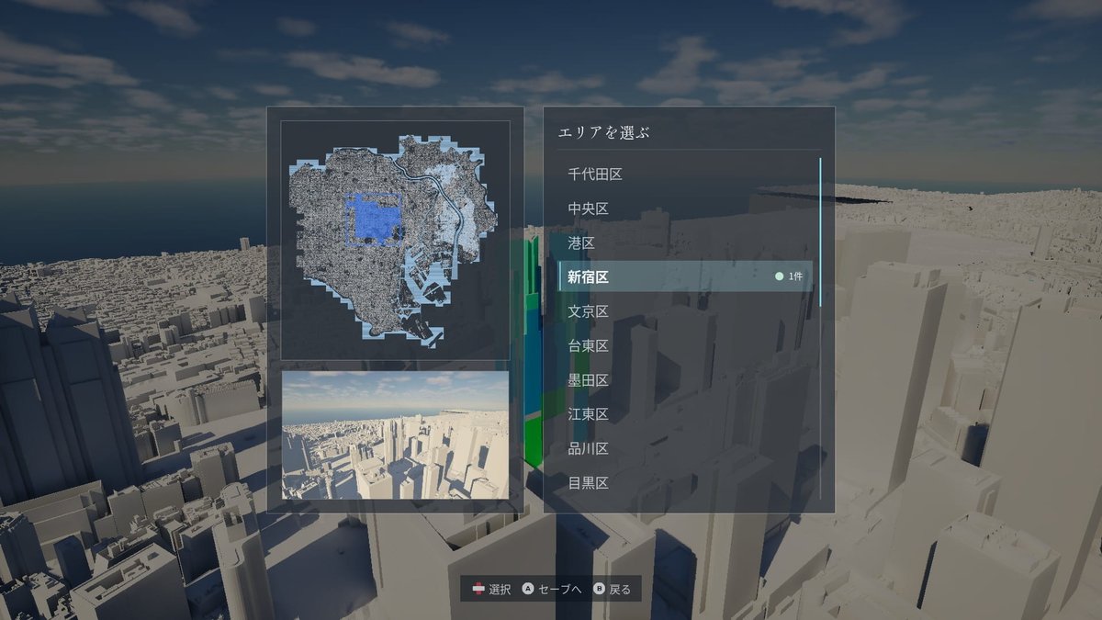This screenshot has height=620, width=1102.
Task: Select 中央区 from the area list
Action: pyautogui.click(x=685, y=209)
